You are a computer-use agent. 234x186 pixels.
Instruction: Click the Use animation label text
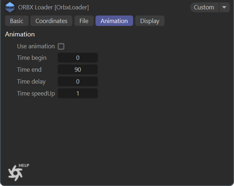(x=36, y=46)
